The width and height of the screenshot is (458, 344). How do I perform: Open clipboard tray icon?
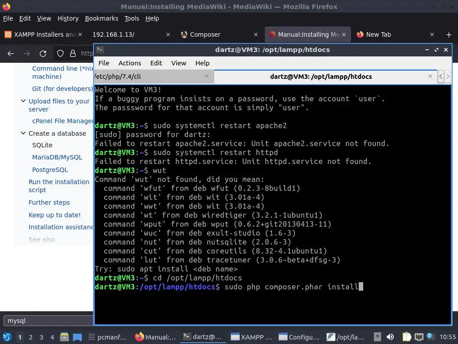click(x=407, y=337)
